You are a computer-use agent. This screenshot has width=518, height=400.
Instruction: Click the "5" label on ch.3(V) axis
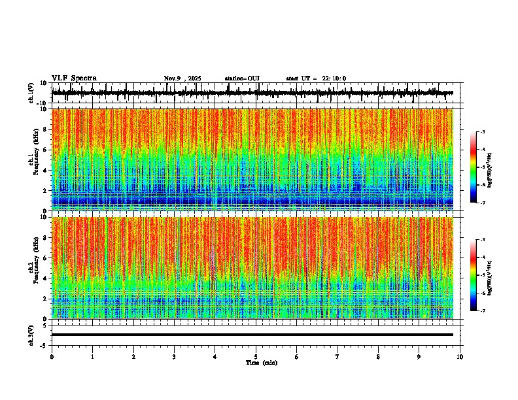point(45,325)
